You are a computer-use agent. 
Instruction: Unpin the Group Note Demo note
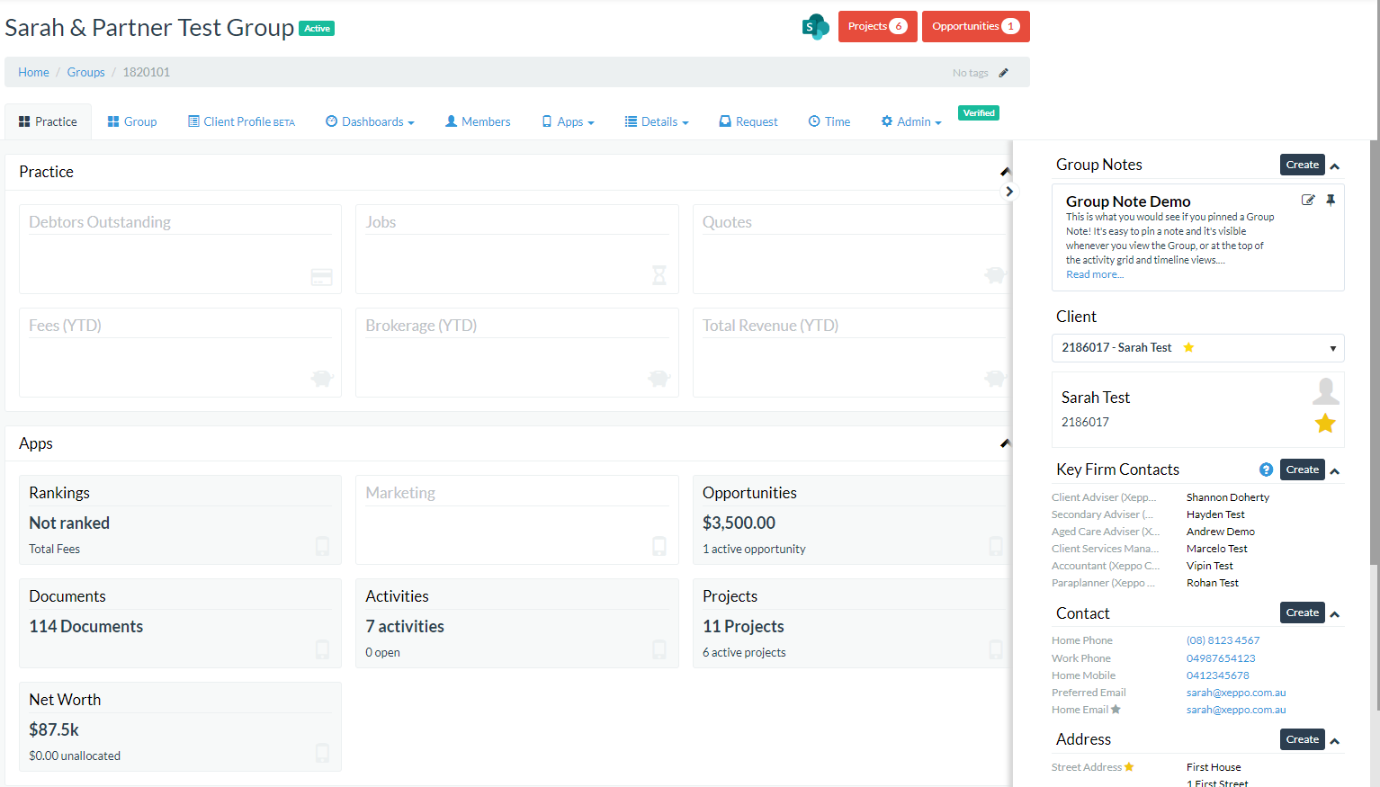pyautogui.click(x=1331, y=201)
